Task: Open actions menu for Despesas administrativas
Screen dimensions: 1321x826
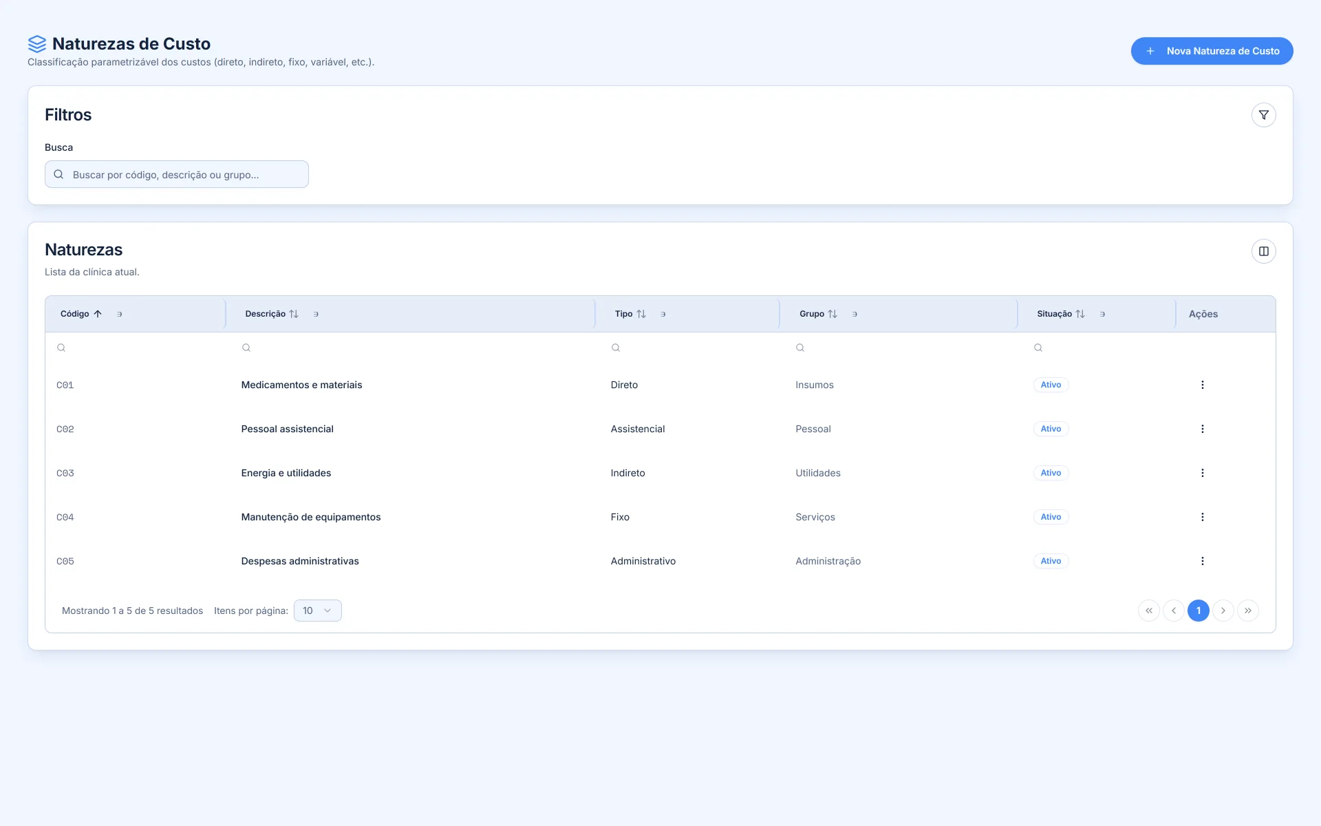Action: 1202,561
